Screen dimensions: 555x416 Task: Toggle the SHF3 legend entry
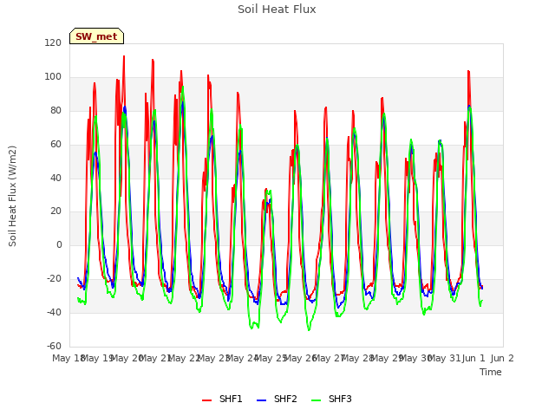[x=331, y=399]
